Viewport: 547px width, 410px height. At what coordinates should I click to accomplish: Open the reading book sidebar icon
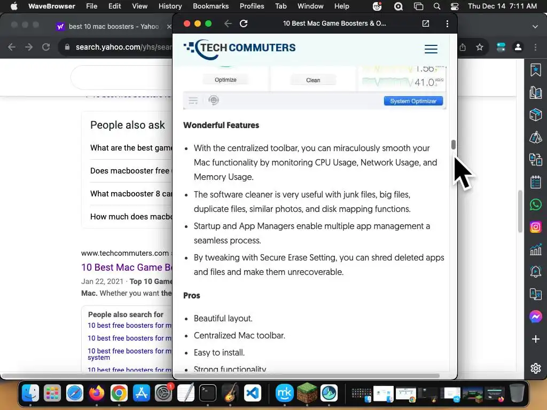coord(535,93)
